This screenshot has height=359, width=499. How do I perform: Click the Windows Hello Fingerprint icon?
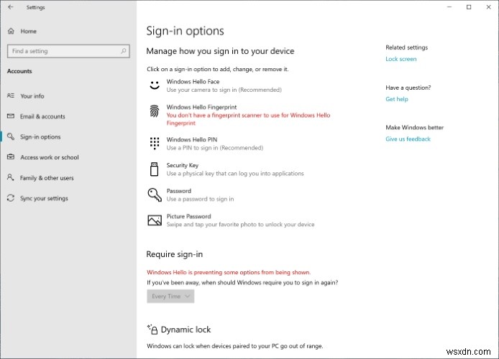pyautogui.click(x=155, y=111)
